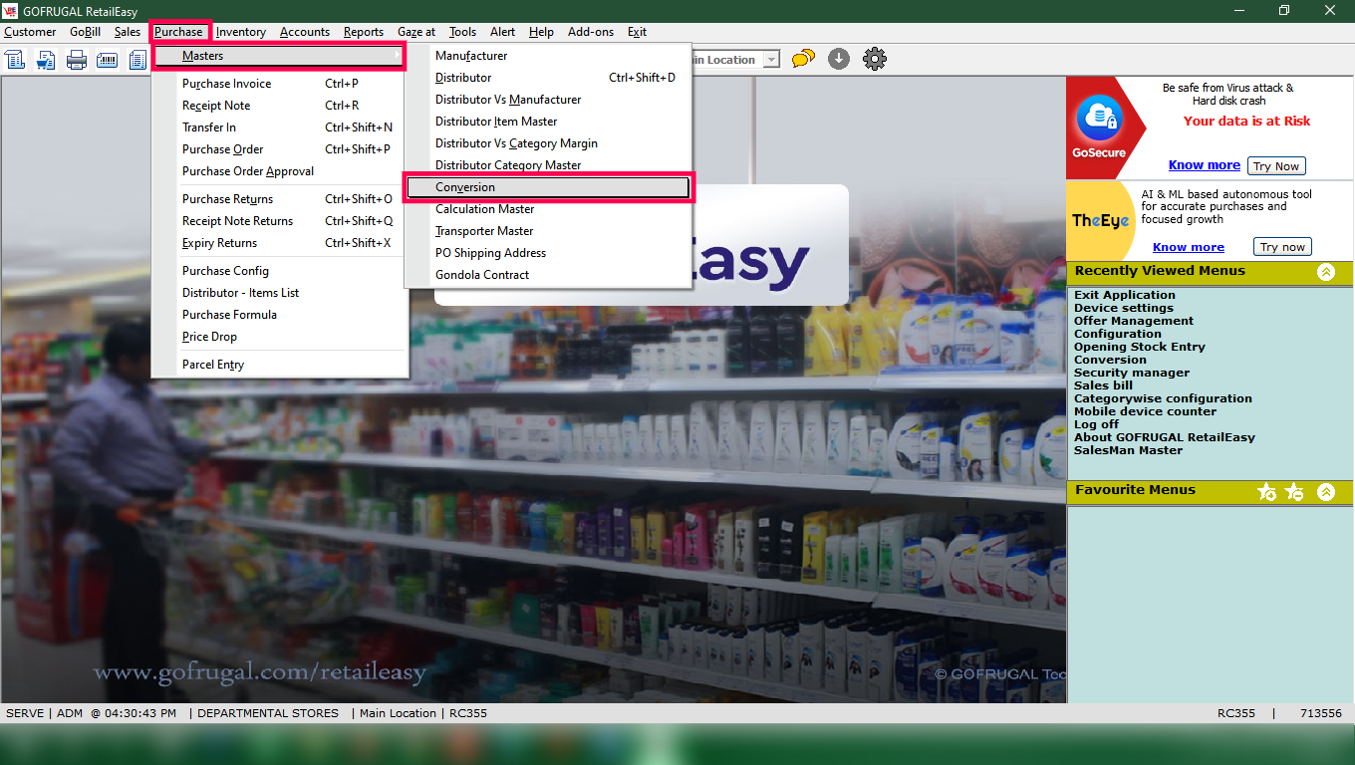1355x765 pixels.
Task: Open the Gaze at menu
Action: (x=416, y=32)
